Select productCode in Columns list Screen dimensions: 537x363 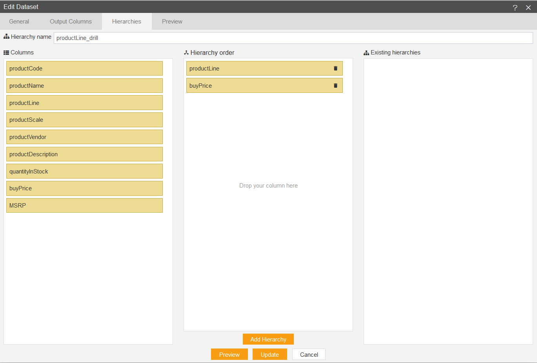(84, 68)
